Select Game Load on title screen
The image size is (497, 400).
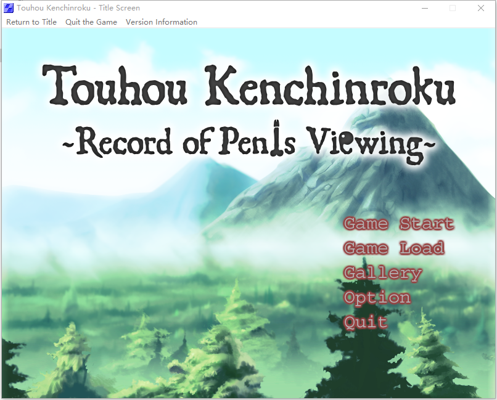[x=393, y=248]
